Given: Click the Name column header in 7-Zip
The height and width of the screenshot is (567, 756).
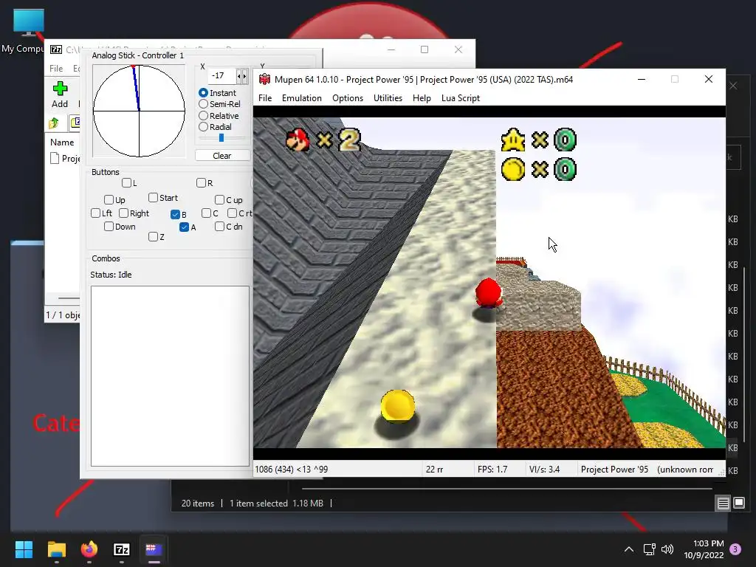Looking at the screenshot, I should 62,142.
